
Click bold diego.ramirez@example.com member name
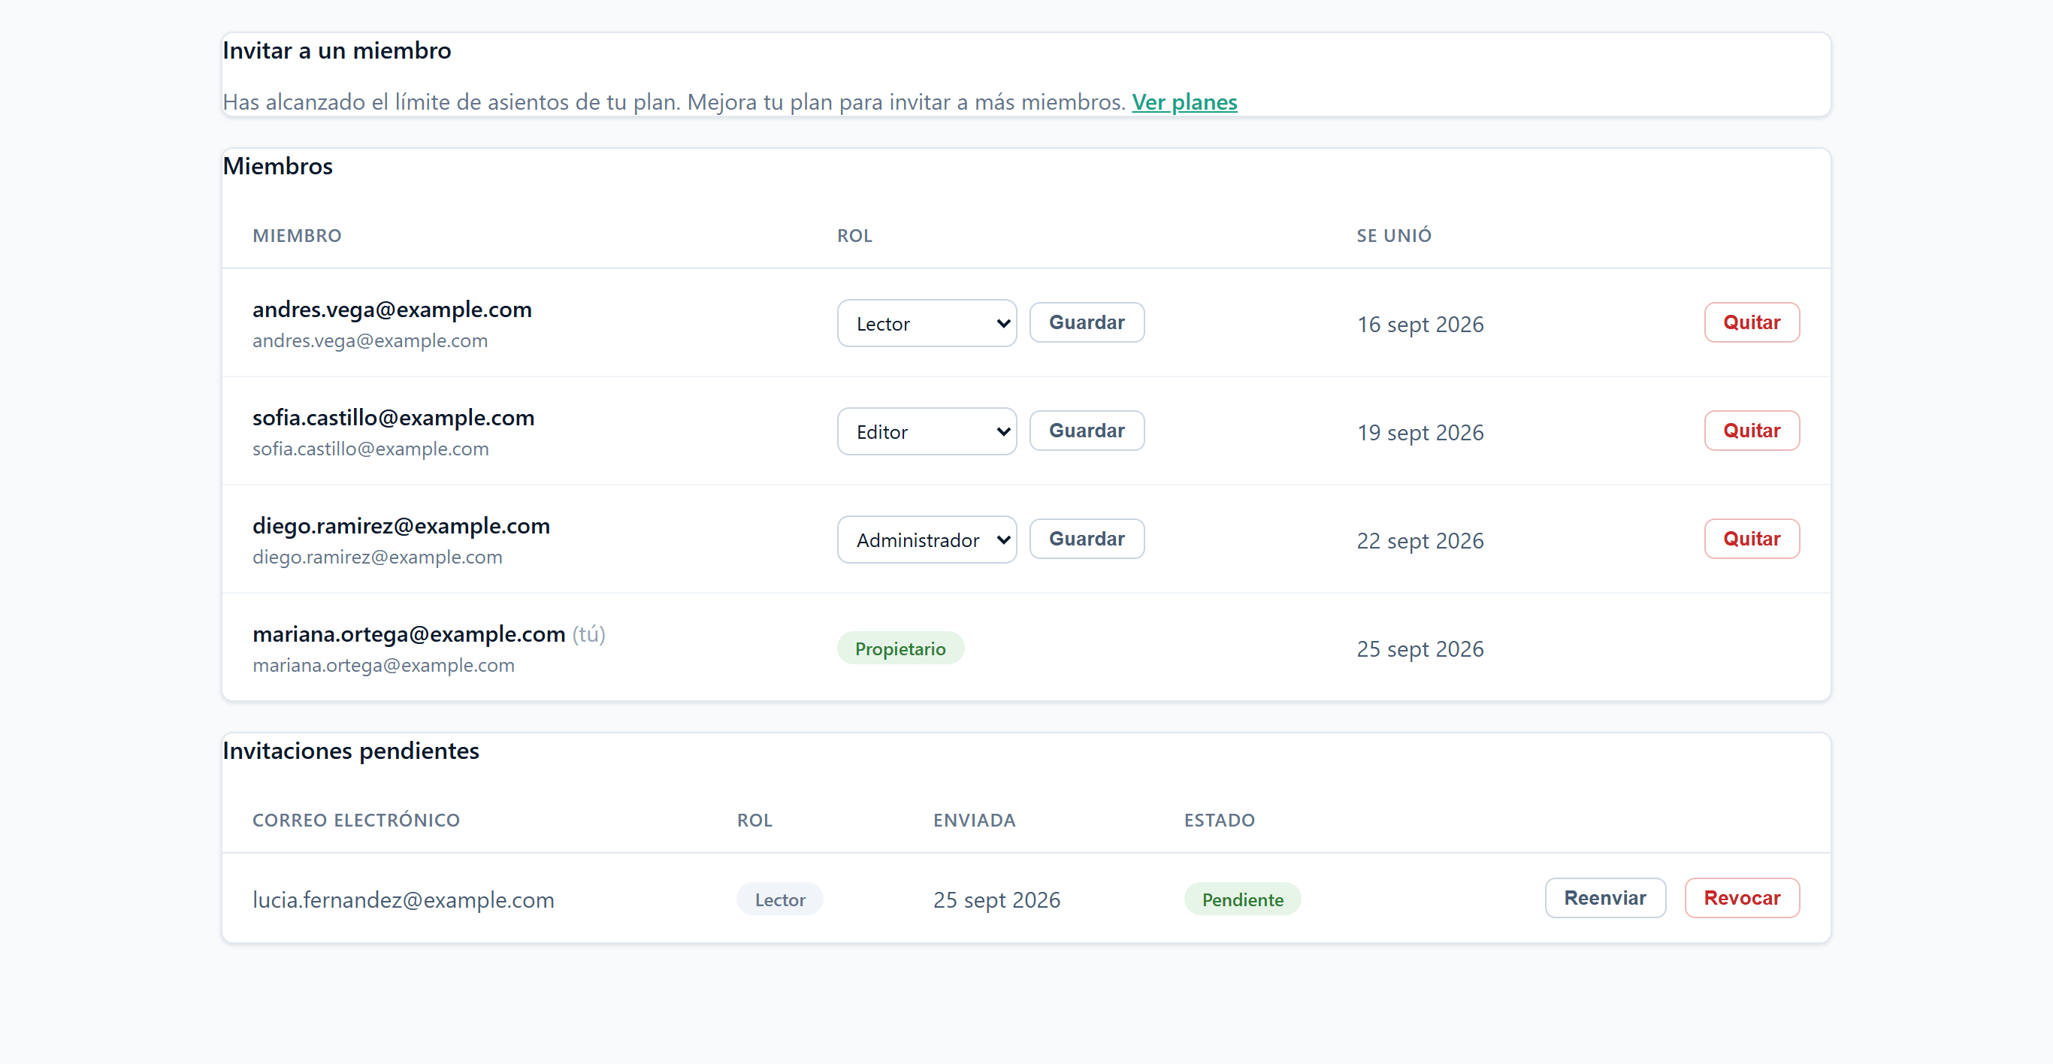click(x=401, y=526)
